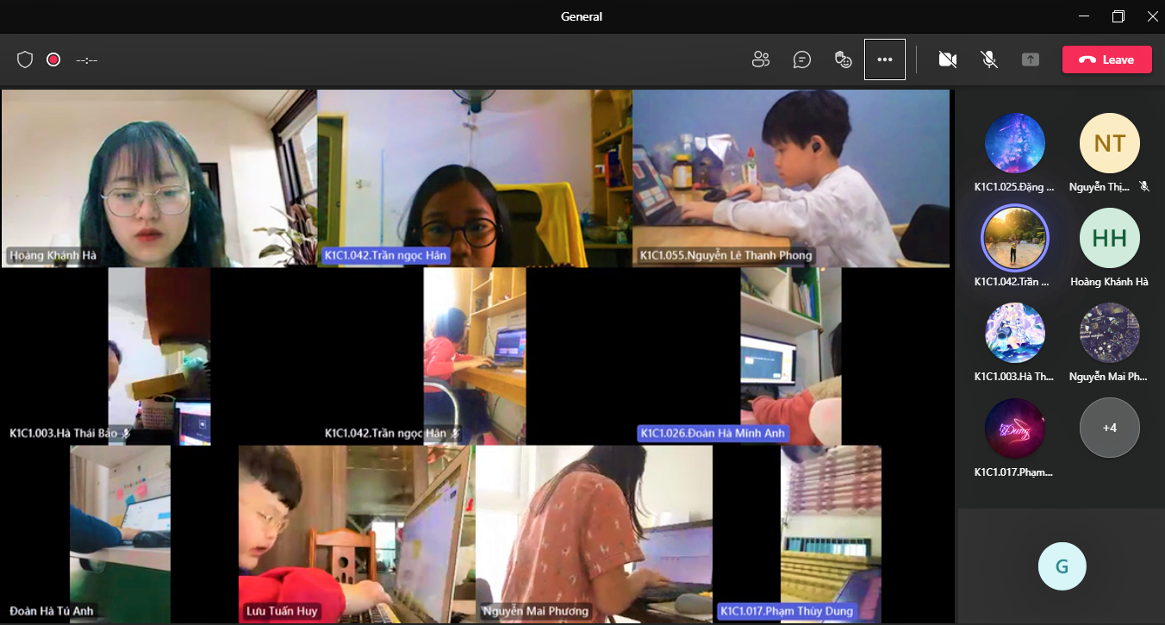Leave the meeting
The image size is (1165, 625).
coord(1106,59)
